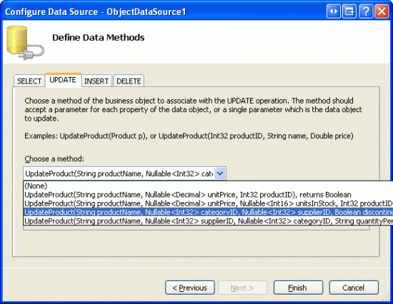Click the Cancel button
This screenshot has height=304, width=393.
coord(354,288)
